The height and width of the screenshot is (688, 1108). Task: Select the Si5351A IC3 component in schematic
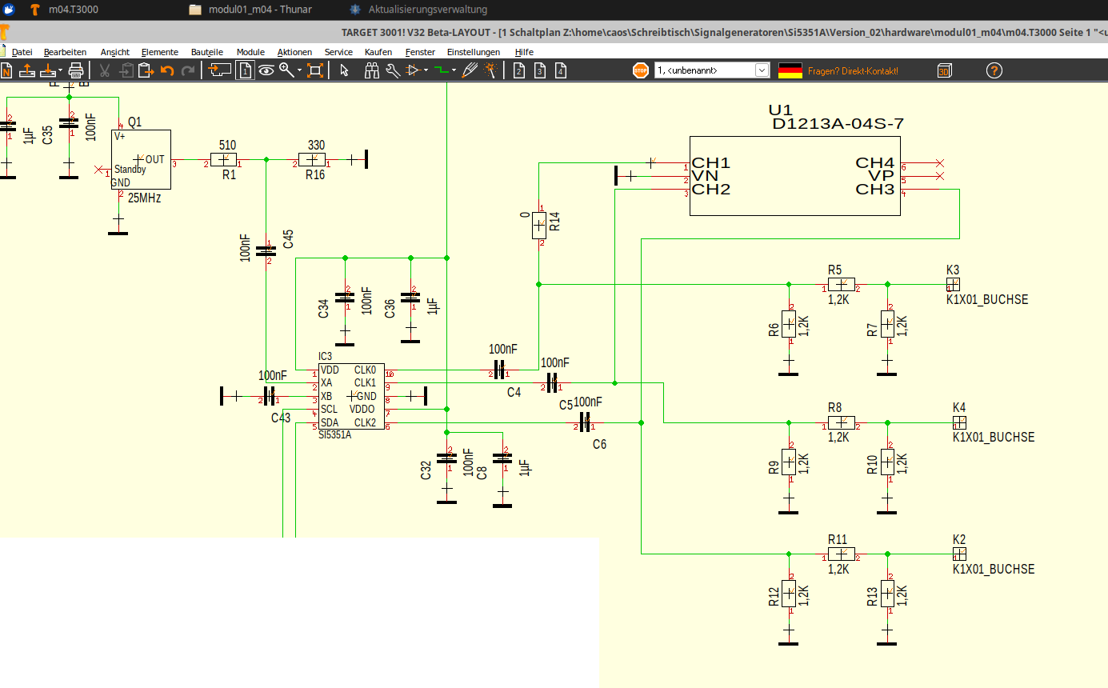350,397
